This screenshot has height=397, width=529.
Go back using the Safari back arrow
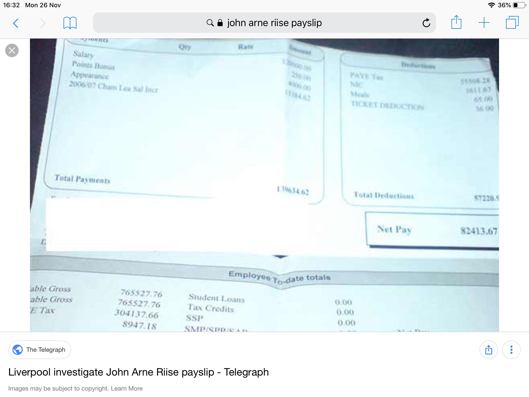[16, 23]
